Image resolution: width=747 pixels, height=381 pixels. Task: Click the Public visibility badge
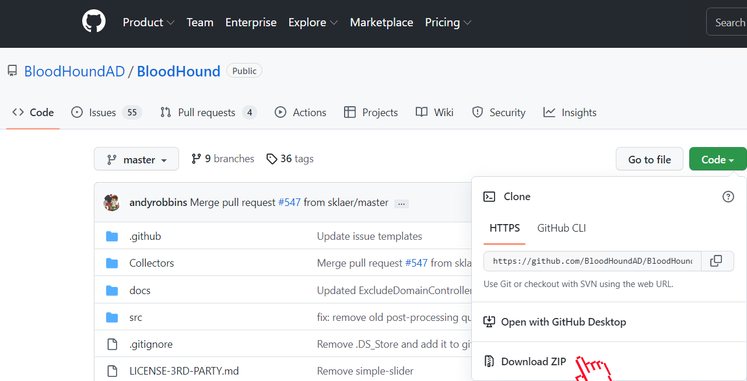[x=244, y=71]
